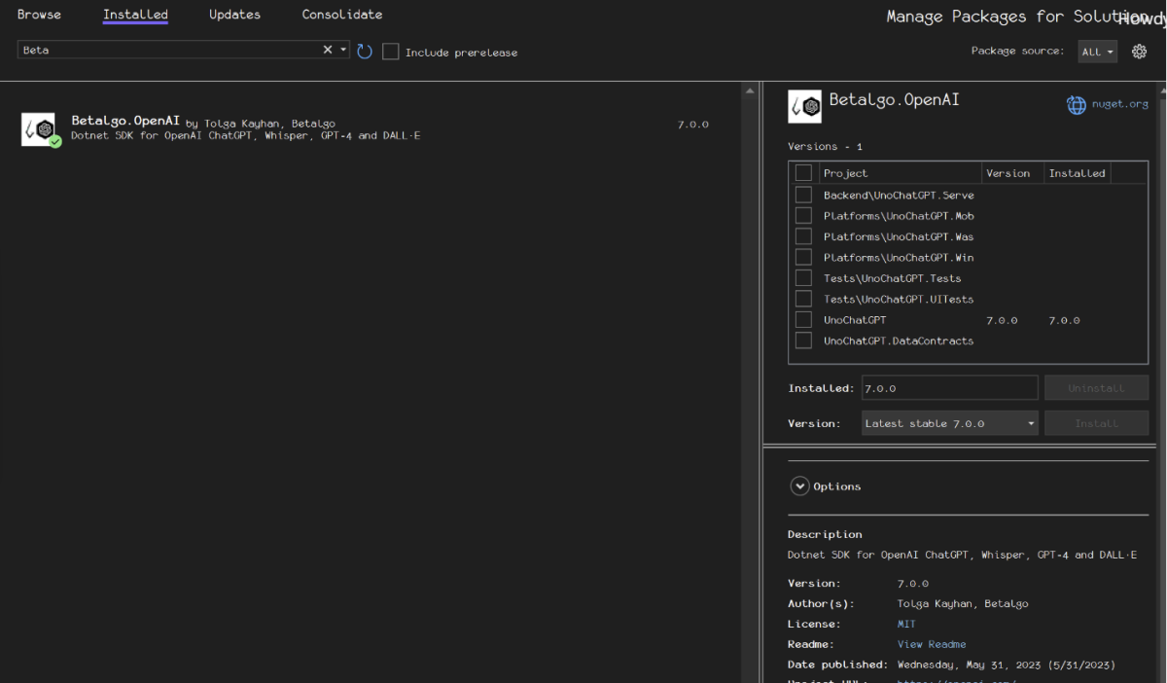Click the View Readme link
Image resolution: width=1167 pixels, height=683 pixels.
[932, 644]
